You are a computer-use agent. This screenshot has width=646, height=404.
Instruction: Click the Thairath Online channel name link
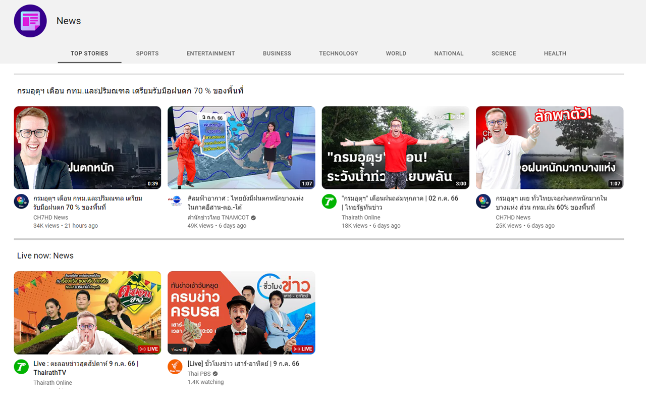pyautogui.click(x=361, y=217)
